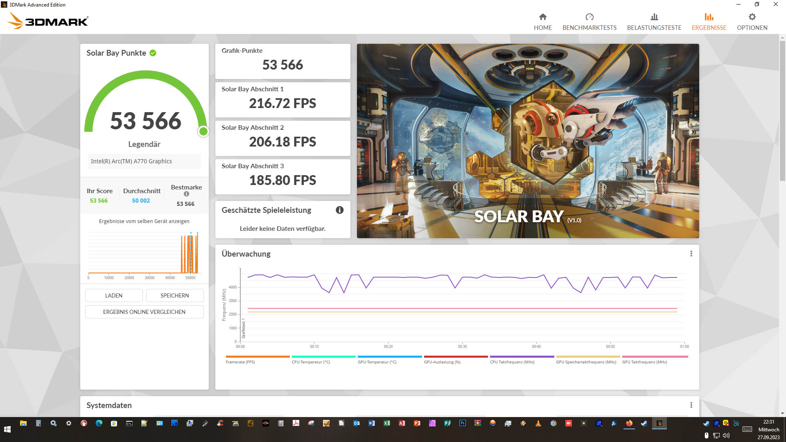The width and height of the screenshot is (786, 442).
Task: Click Ergebnis Online Vergleichen button
Action: pyautogui.click(x=144, y=312)
